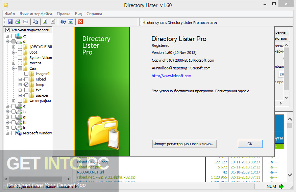This screenshot has height=192, width=296.
Task: Check the c: drive checkbox
Action: (x=14, y=36)
